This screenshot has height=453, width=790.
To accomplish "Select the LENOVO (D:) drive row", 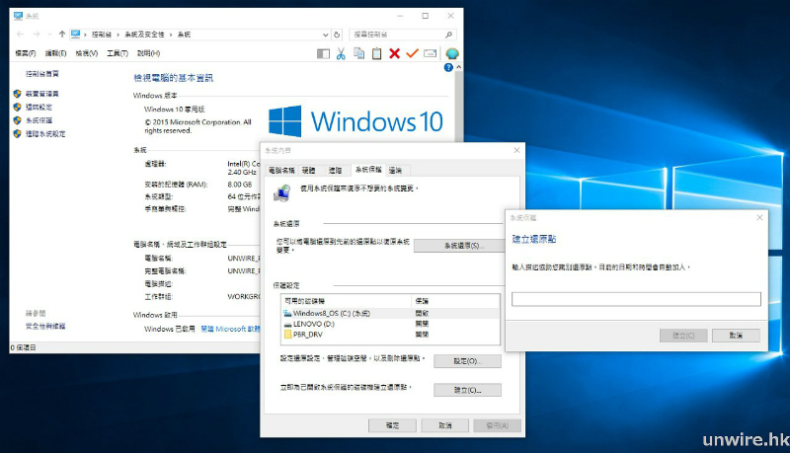I will [x=390, y=324].
